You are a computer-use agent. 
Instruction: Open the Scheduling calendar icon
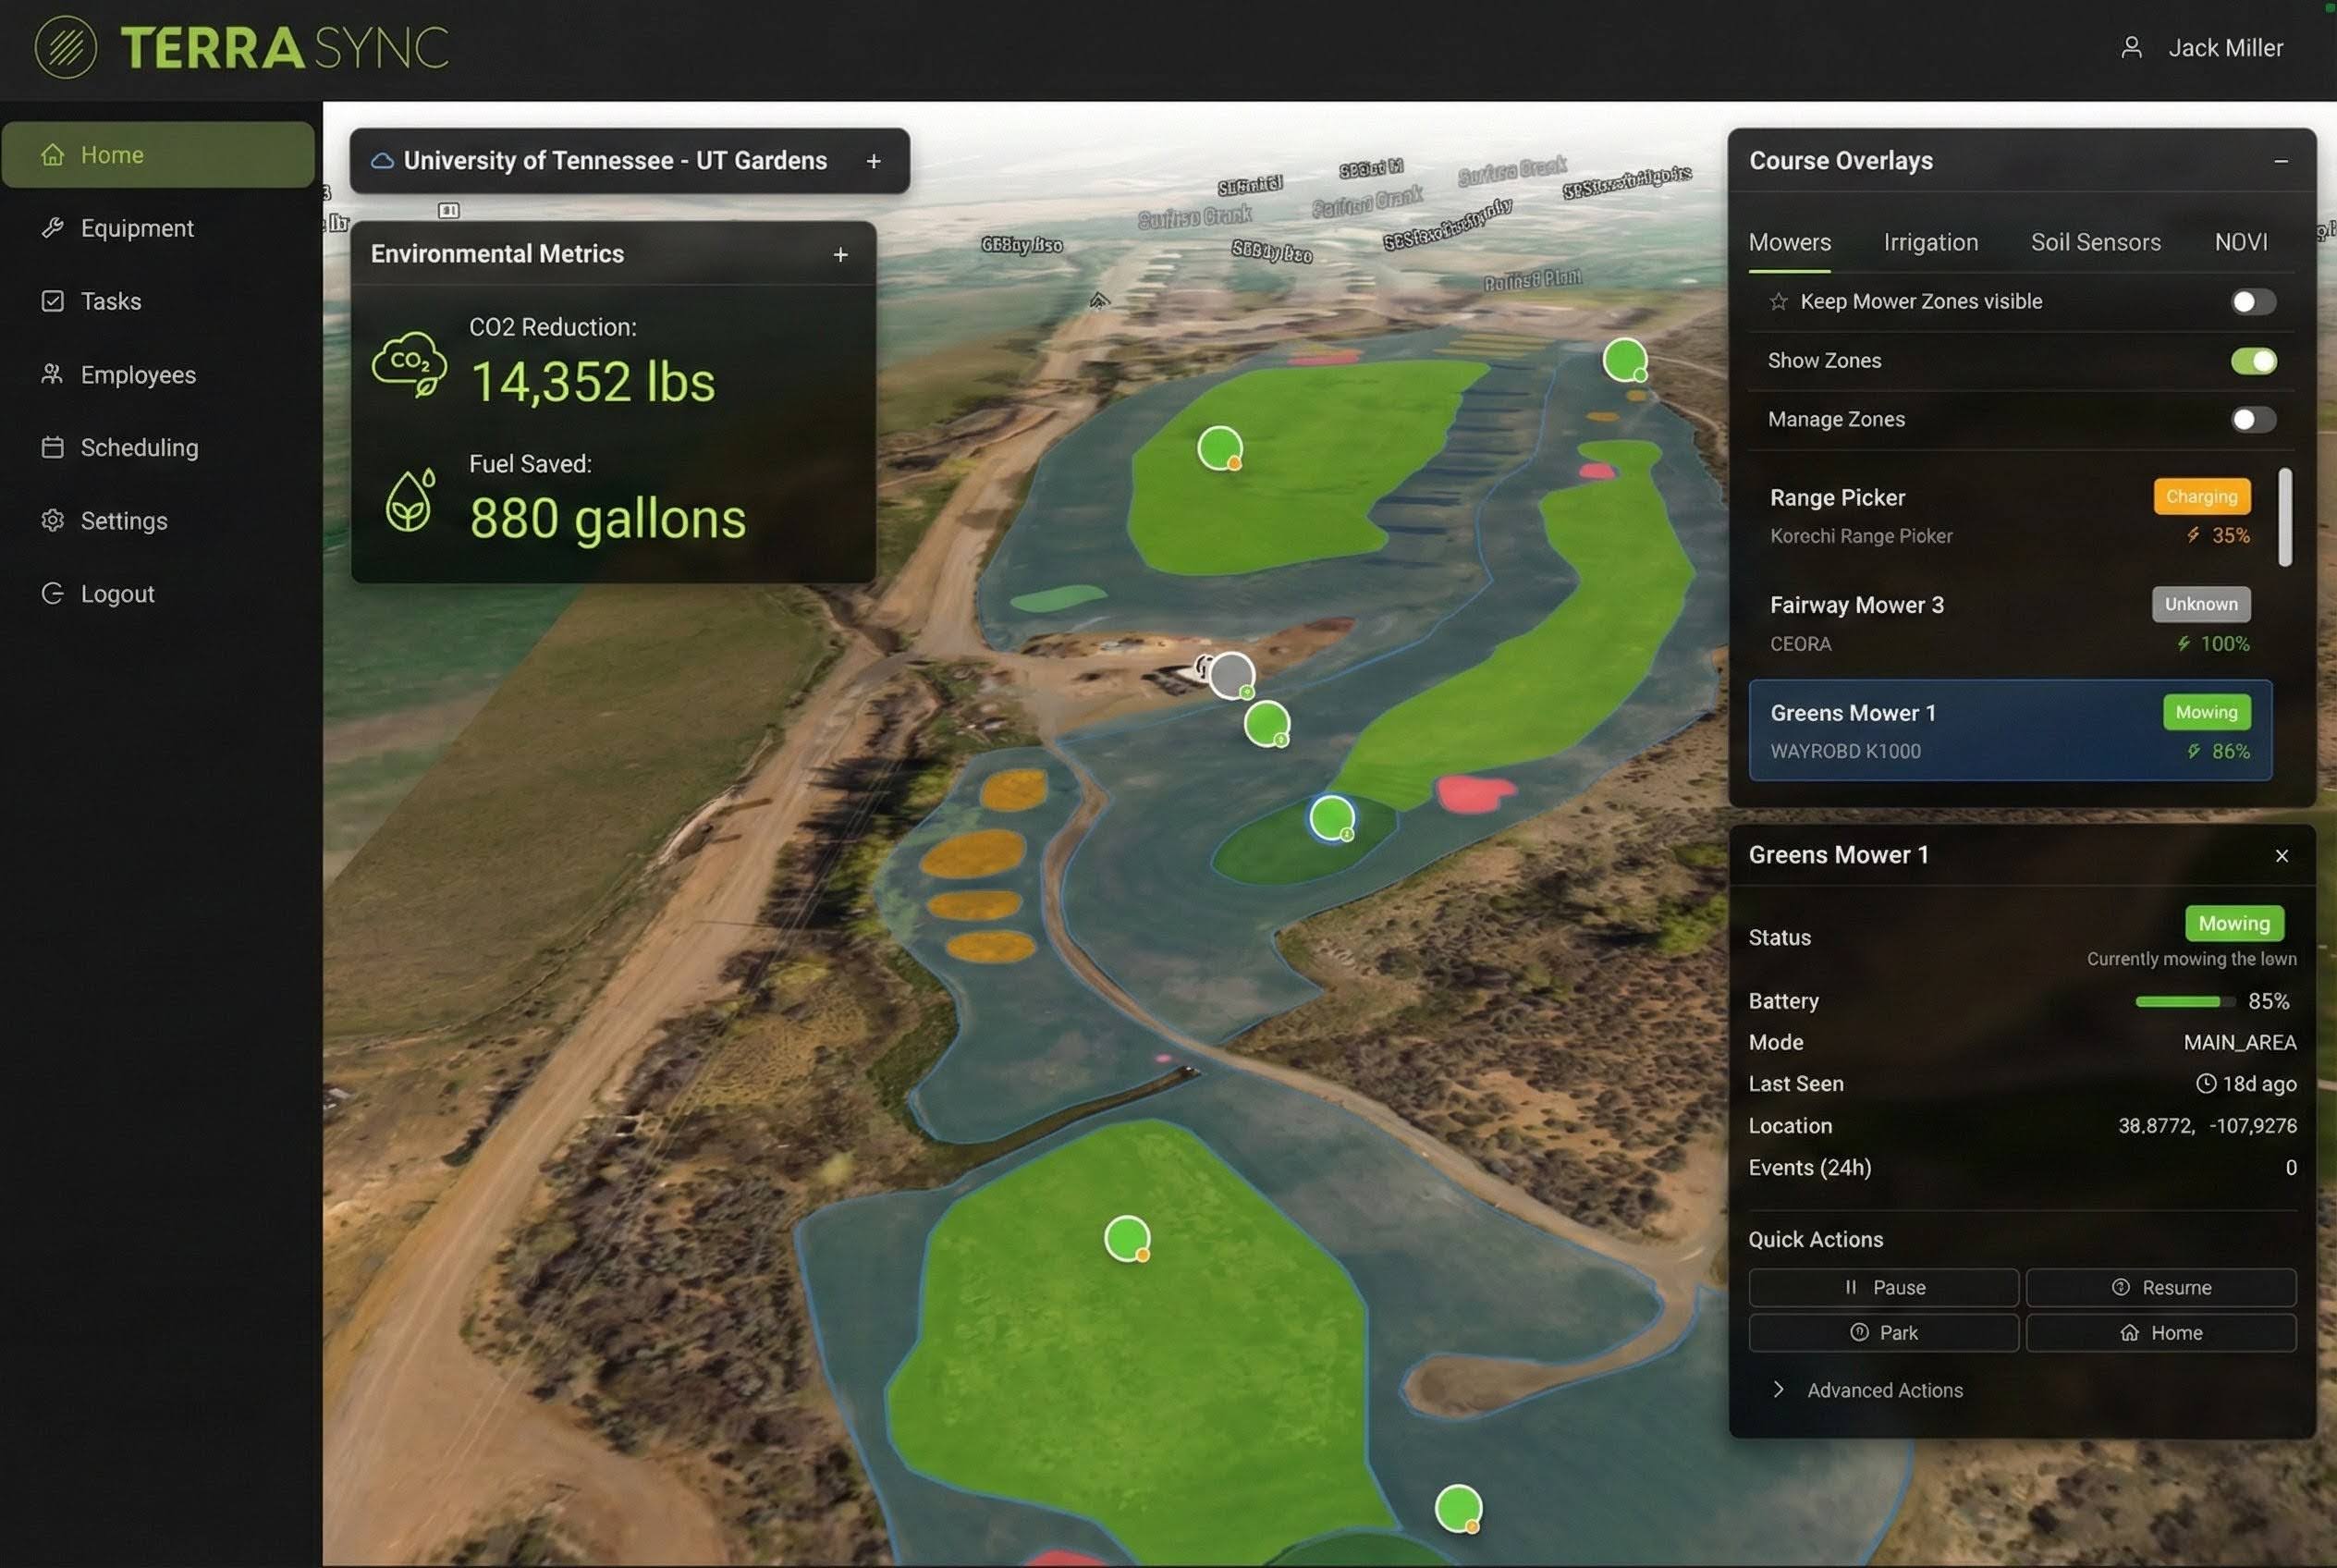point(54,448)
